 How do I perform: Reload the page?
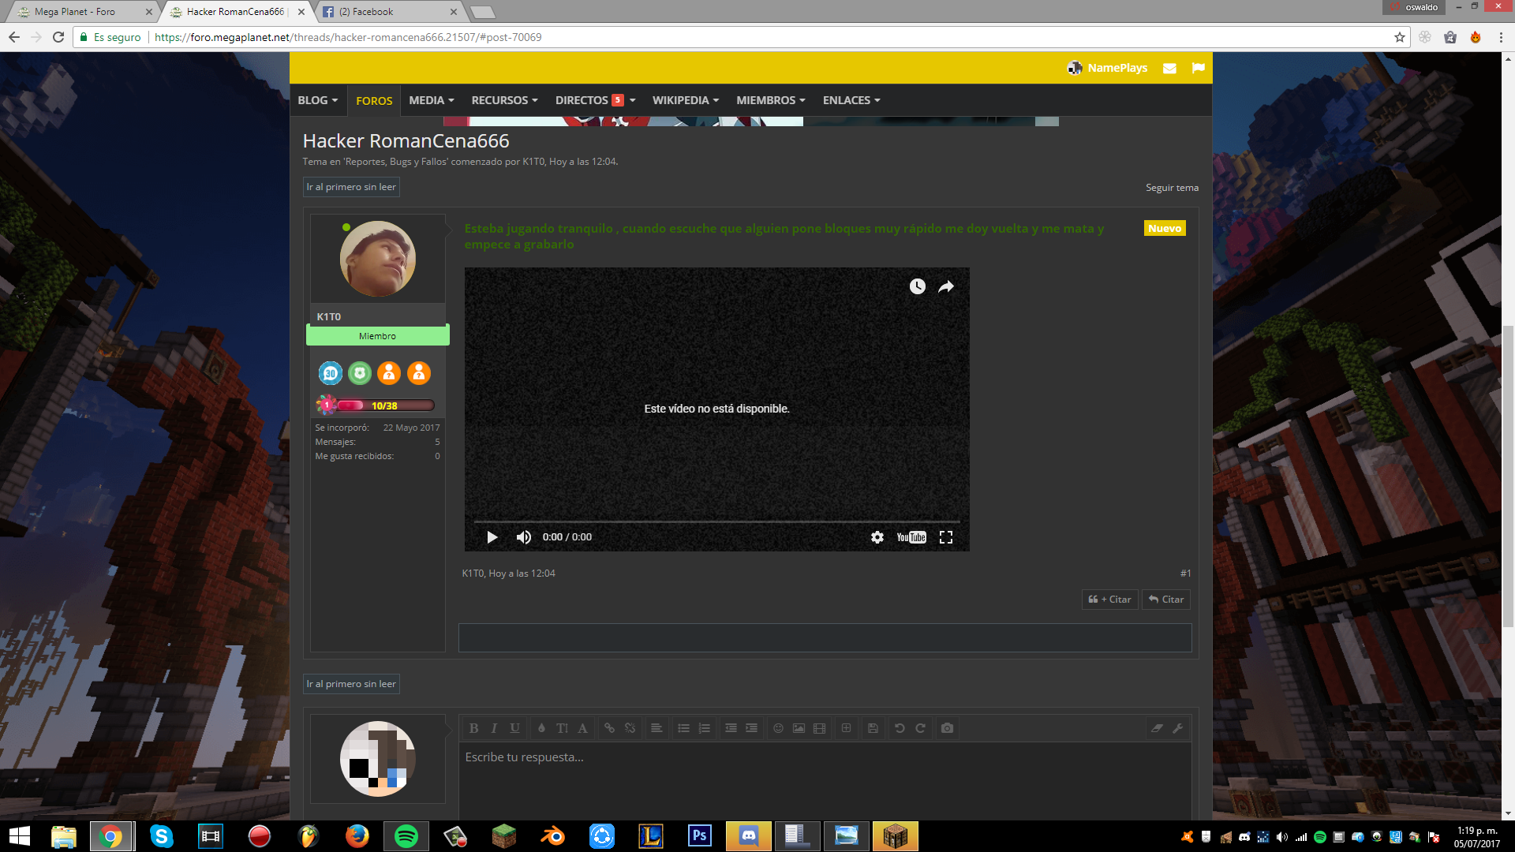tap(58, 37)
